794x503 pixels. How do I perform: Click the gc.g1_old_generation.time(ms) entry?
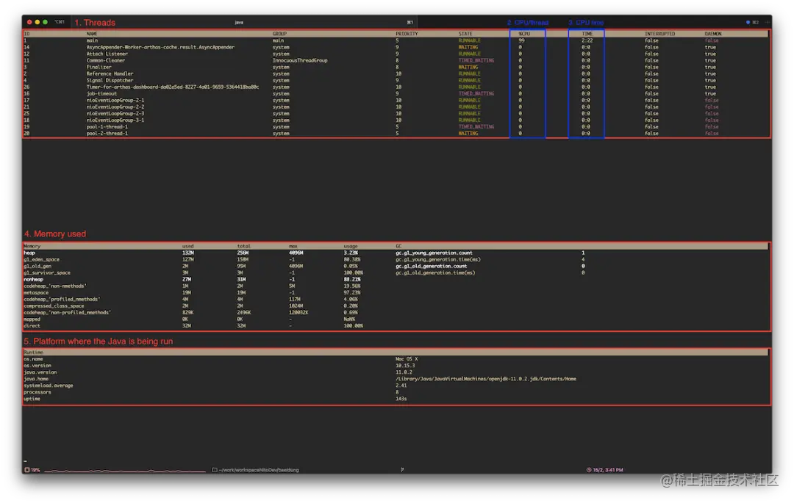coord(435,272)
